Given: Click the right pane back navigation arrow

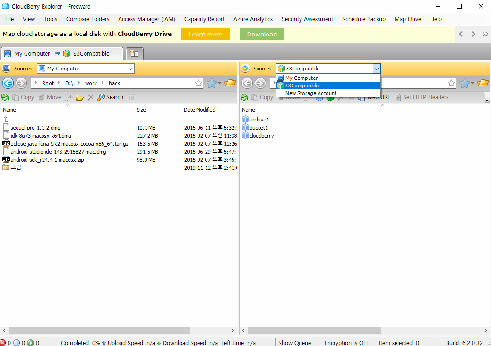Looking at the screenshot, I should (x=247, y=83).
